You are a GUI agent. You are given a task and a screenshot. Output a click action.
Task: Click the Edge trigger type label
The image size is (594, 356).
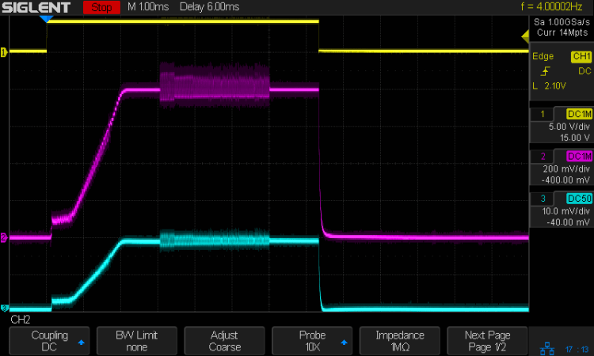[x=543, y=56]
